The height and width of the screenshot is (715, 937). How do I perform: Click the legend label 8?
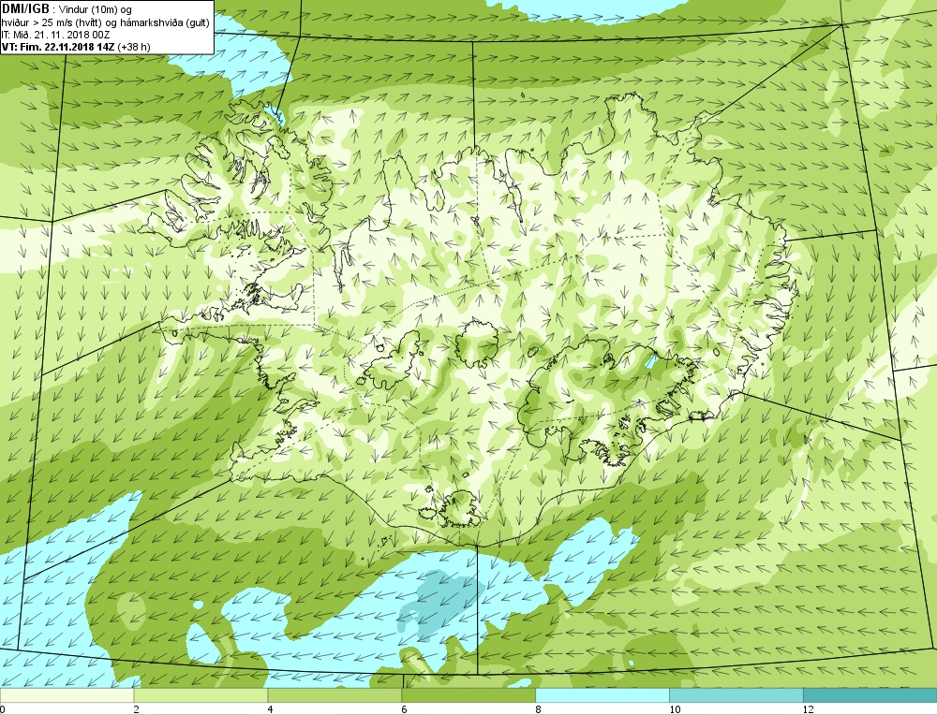point(539,709)
